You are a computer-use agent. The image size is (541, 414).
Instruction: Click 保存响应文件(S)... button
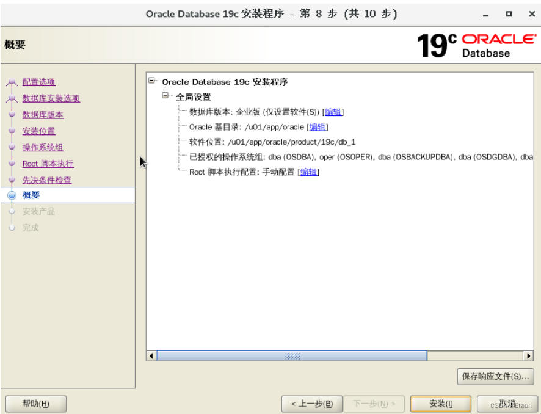tap(495, 376)
